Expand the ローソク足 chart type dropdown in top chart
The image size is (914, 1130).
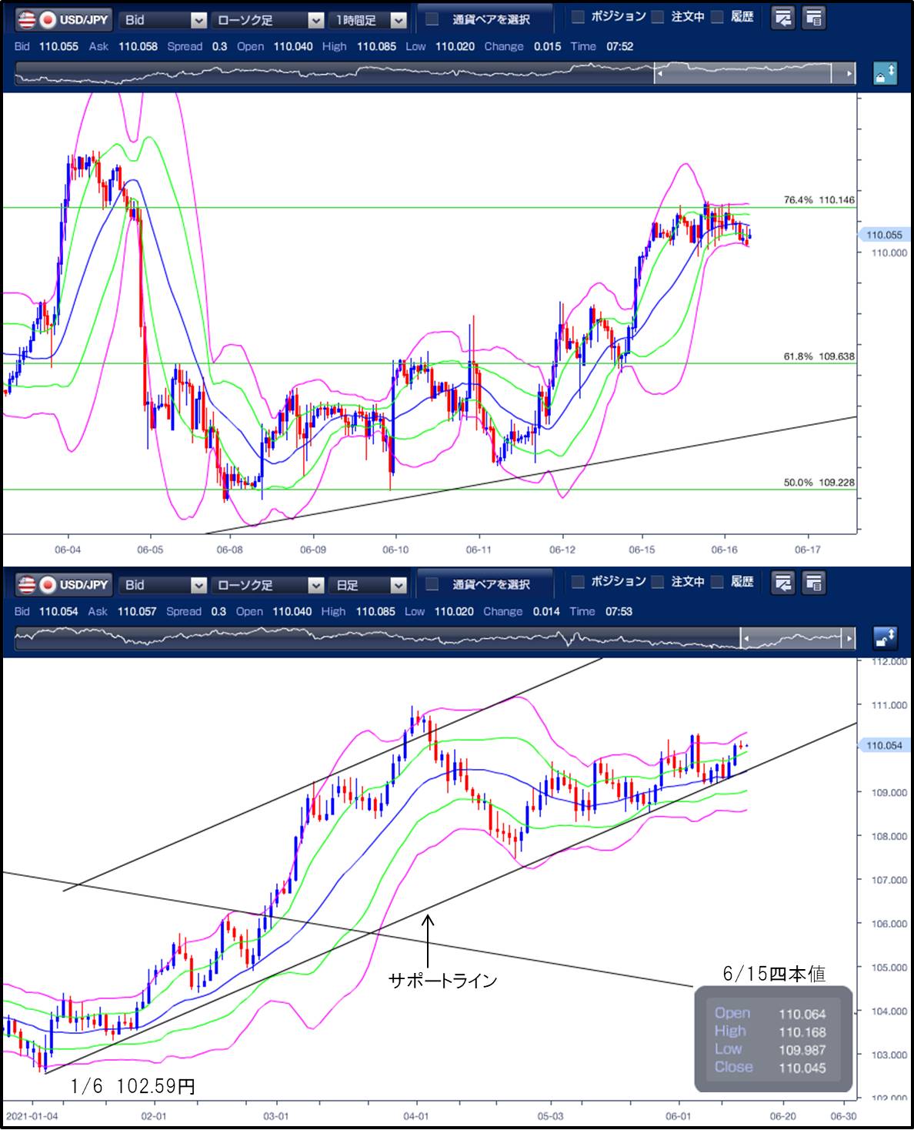[267, 20]
